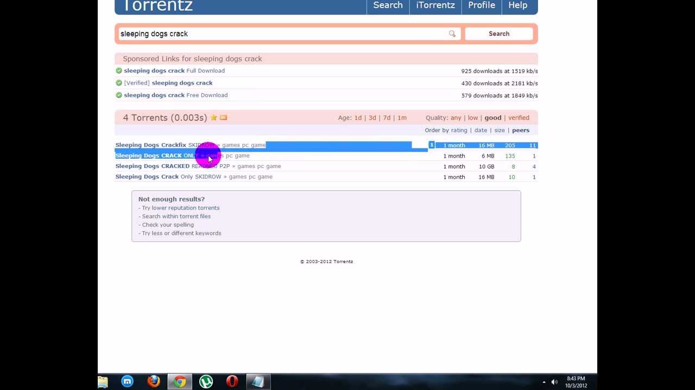Click peer count '135' in CRACK ONLY row

coord(510,156)
